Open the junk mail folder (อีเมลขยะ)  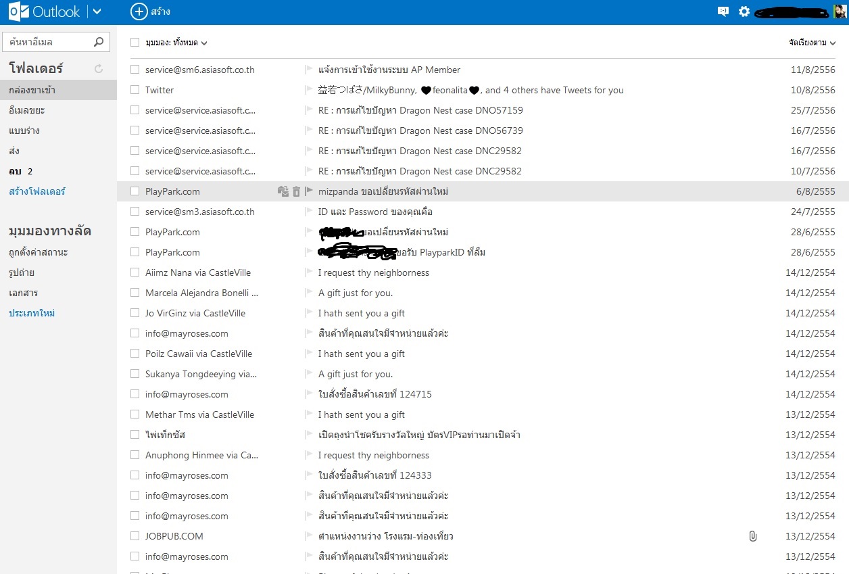pyautogui.click(x=27, y=110)
